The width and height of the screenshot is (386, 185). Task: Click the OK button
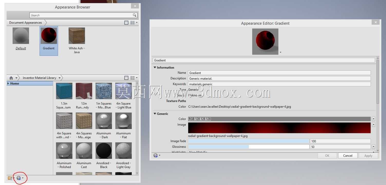coord(327,156)
